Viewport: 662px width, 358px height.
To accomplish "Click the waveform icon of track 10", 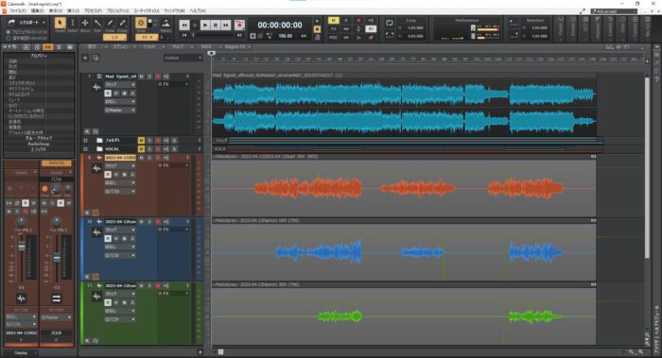I will [x=96, y=232].
